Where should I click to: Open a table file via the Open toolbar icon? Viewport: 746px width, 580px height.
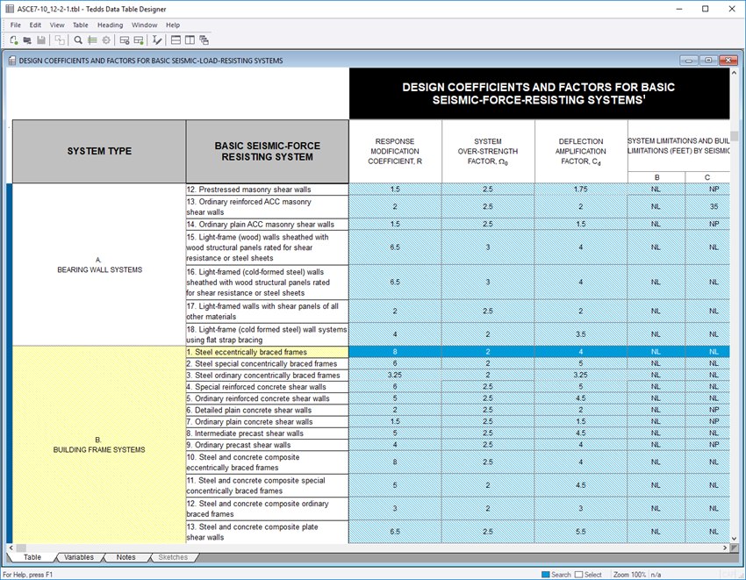[27, 39]
